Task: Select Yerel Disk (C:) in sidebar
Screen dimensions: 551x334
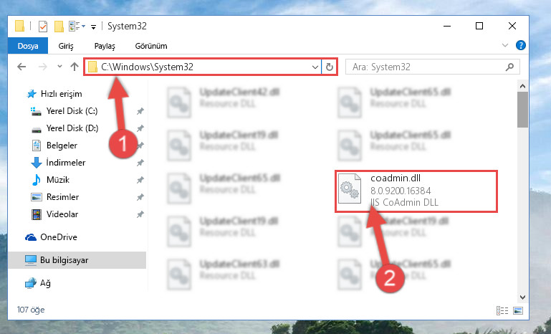Action: pyautogui.click(x=72, y=111)
